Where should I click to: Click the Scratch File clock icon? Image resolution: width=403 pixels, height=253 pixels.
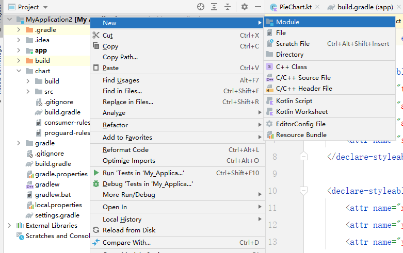tap(269, 43)
